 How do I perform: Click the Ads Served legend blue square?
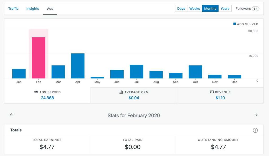235,24
